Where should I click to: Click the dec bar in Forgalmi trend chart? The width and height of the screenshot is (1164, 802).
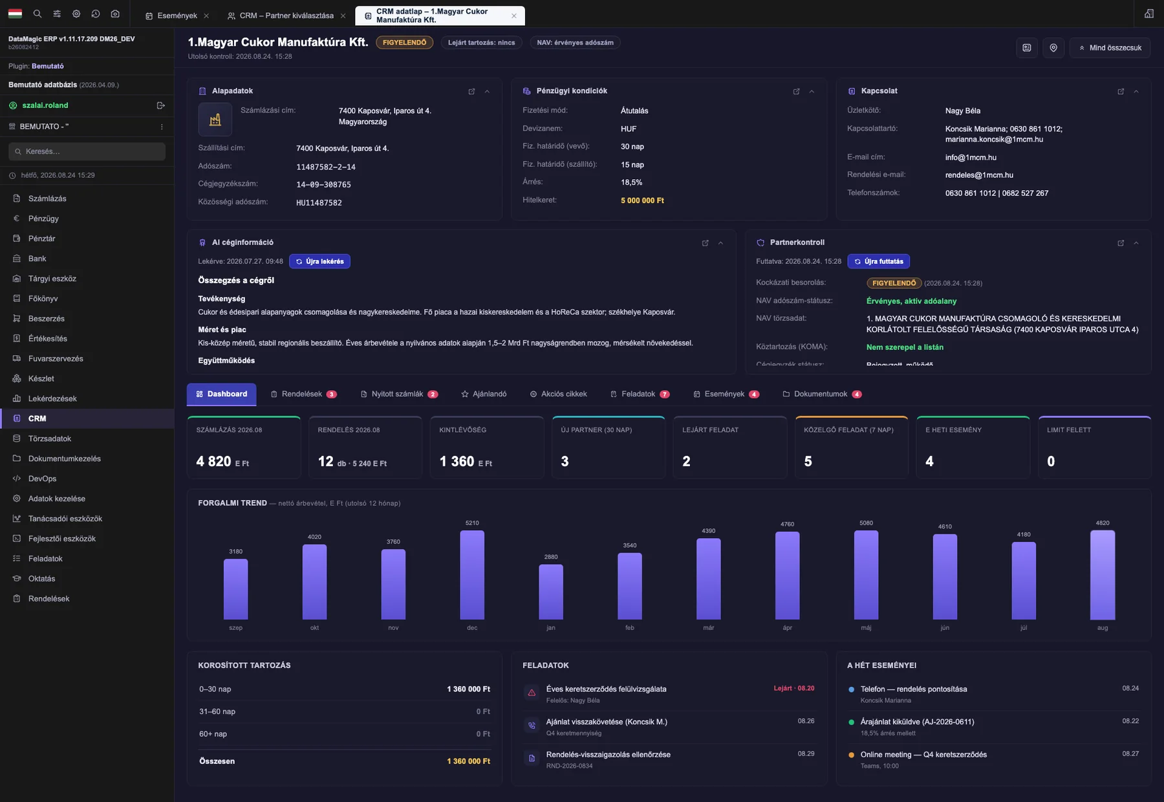472,575
